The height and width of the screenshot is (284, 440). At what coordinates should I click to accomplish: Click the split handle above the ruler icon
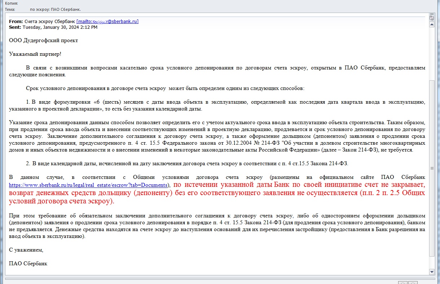[432, 14]
